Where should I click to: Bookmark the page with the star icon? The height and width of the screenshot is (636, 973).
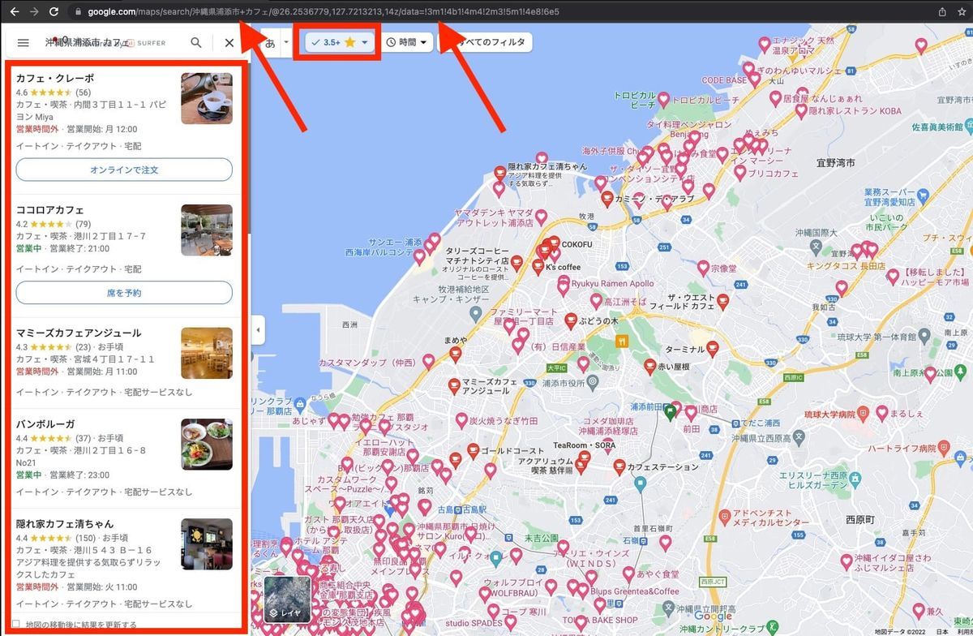click(x=962, y=12)
